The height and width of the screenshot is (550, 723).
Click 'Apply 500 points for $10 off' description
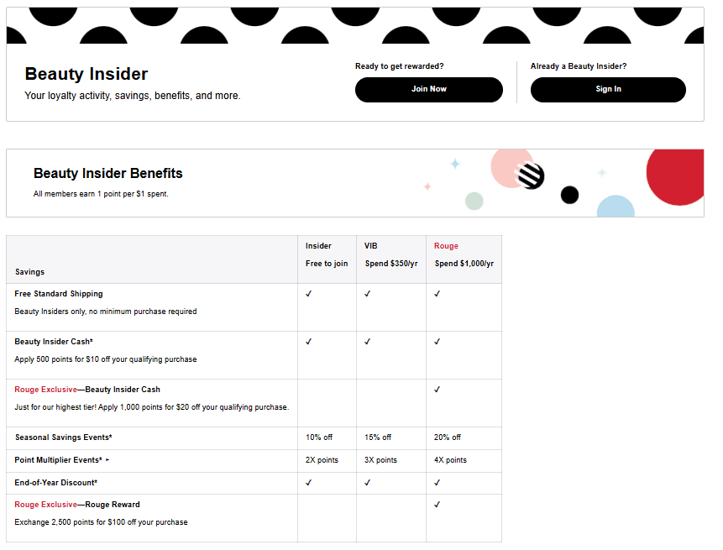[106, 359]
